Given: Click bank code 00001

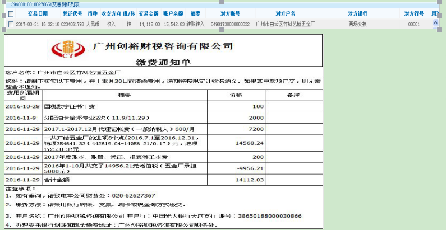Looking at the screenshot, I should pyautogui.click(x=414, y=25).
